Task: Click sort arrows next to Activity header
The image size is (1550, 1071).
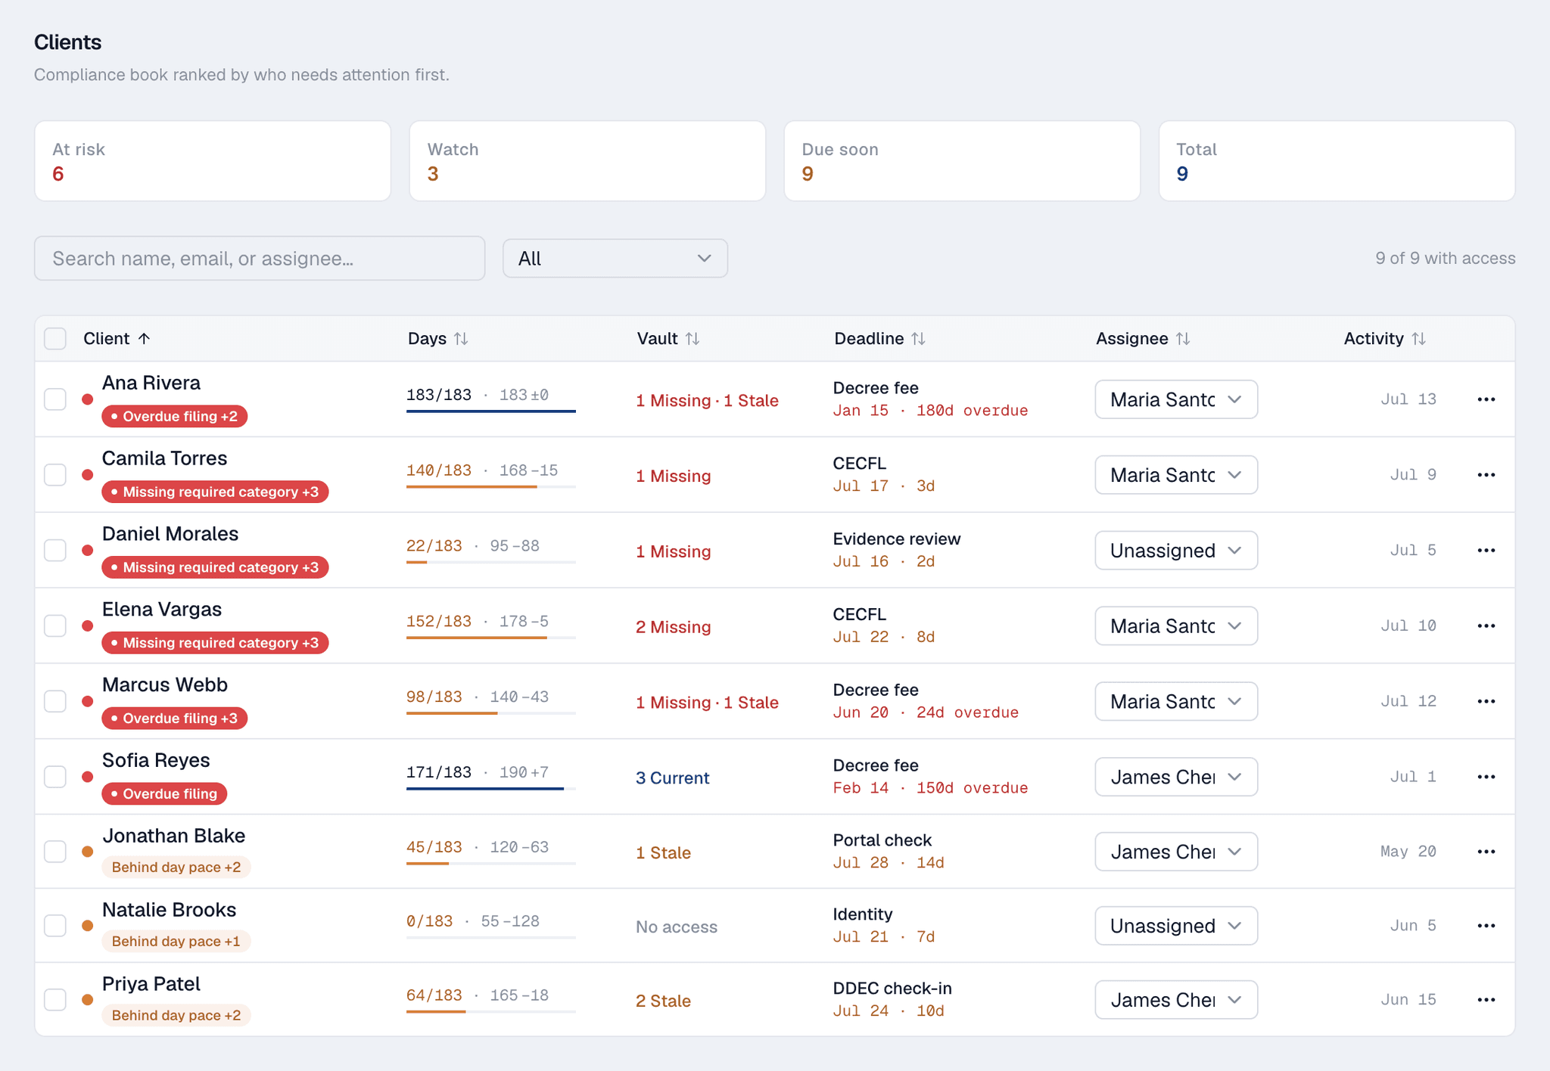Action: click(1419, 339)
